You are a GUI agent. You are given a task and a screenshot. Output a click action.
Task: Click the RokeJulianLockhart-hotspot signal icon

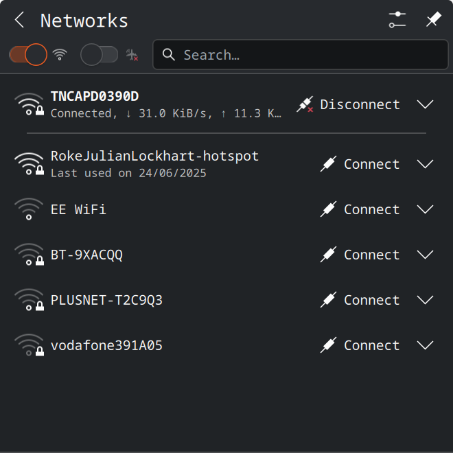tap(29, 164)
